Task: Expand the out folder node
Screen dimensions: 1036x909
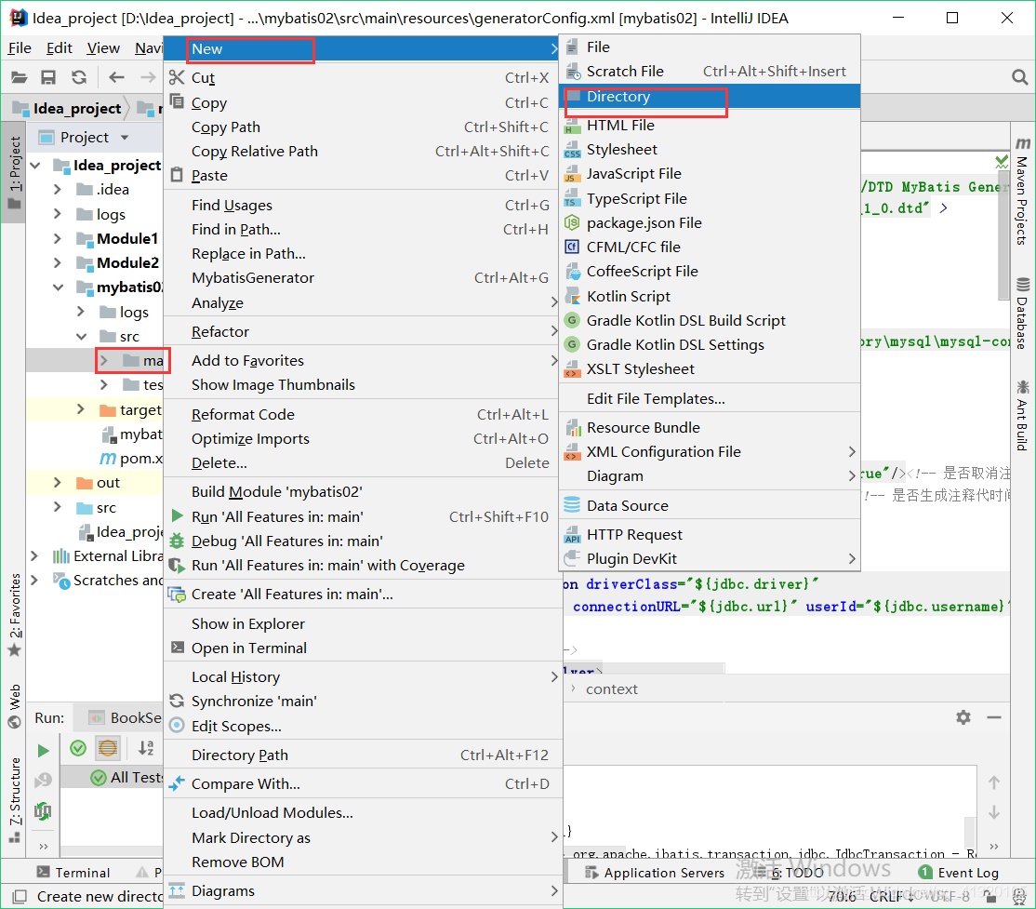Action: point(58,483)
